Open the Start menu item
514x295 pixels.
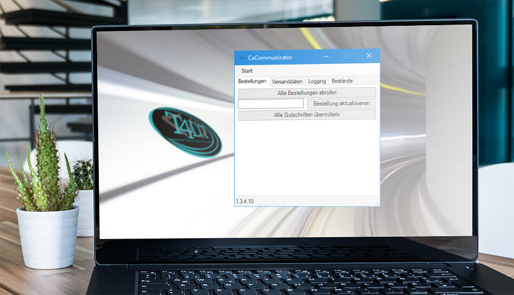pos(247,70)
